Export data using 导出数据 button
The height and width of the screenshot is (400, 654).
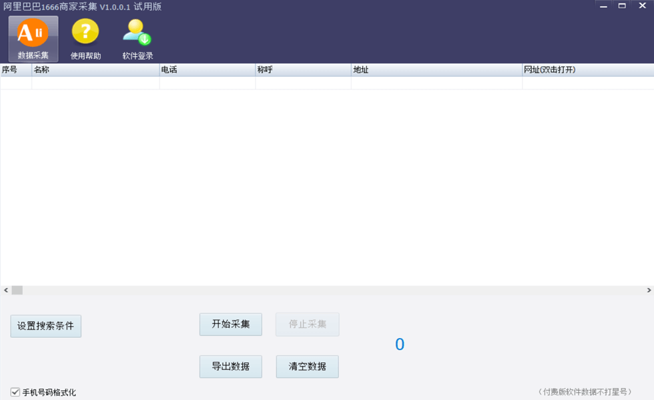[x=231, y=367]
